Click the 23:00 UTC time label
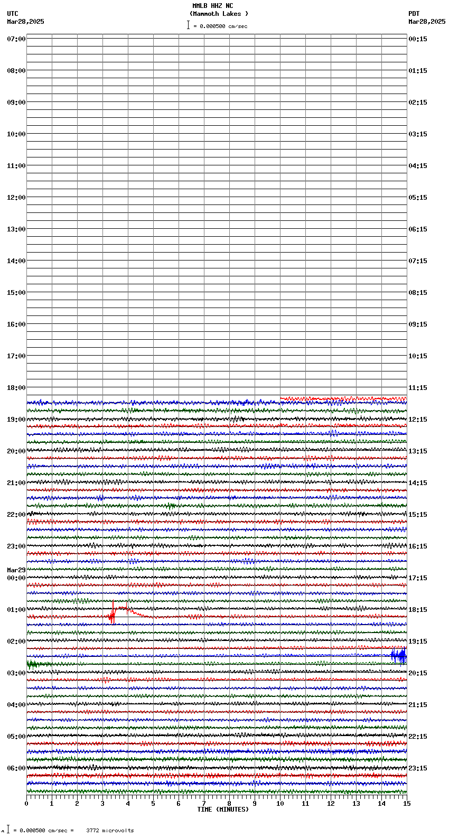Image resolution: width=449 pixels, height=837 pixels. click(16, 546)
